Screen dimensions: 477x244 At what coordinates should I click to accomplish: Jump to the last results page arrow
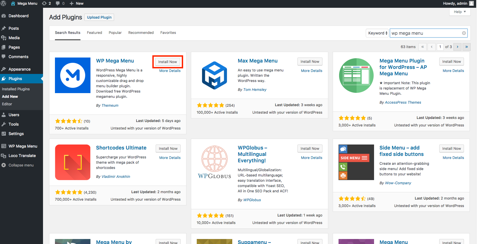pos(466,47)
